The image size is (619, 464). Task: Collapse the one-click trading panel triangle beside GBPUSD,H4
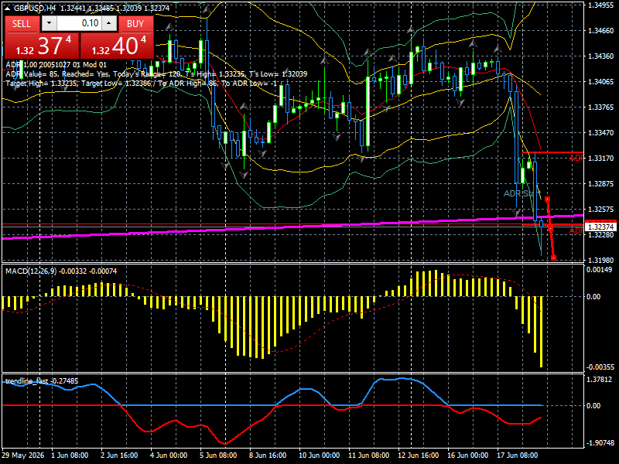(x=8, y=8)
